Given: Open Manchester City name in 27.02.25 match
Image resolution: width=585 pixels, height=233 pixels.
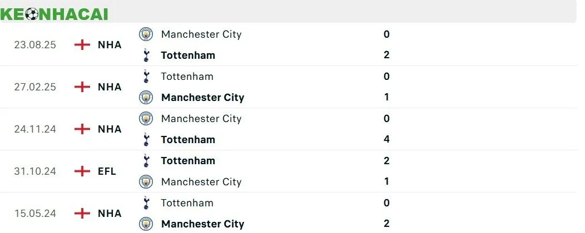Looking at the screenshot, I should (x=202, y=98).
